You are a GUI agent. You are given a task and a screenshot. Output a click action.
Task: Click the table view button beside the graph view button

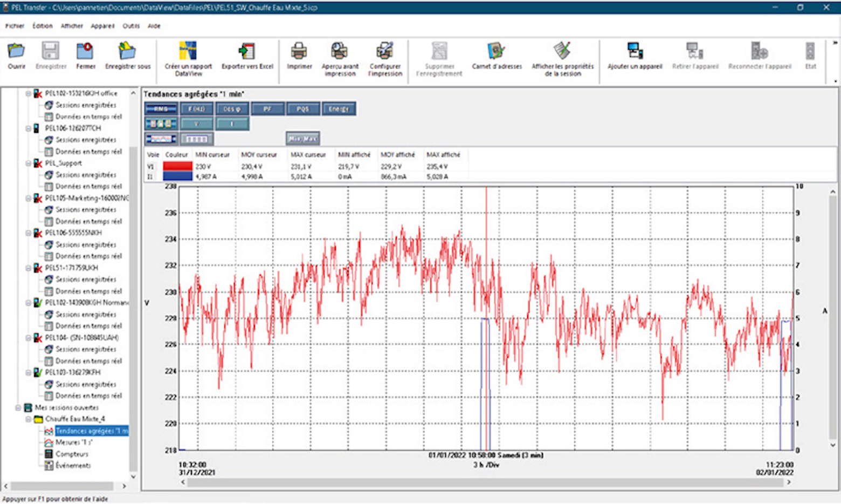[x=196, y=139]
